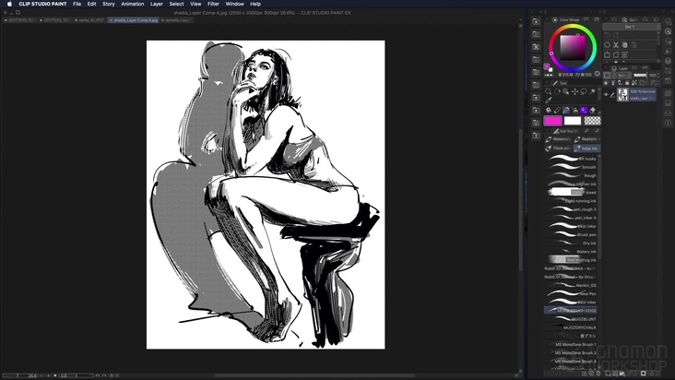This screenshot has width=675, height=380.
Task: Open the View menu
Action: 195,4
